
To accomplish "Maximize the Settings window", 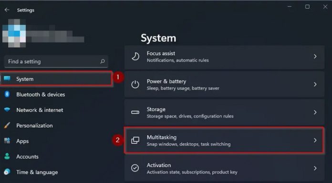I will pos(307,7).
